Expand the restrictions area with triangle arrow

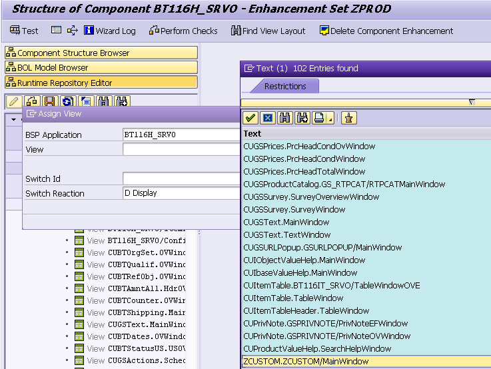click(472, 102)
